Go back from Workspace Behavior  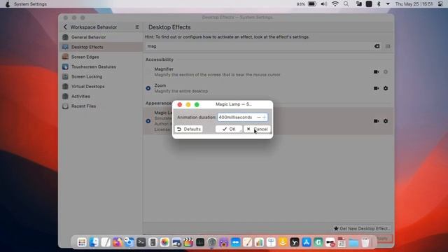click(x=65, y=27)
